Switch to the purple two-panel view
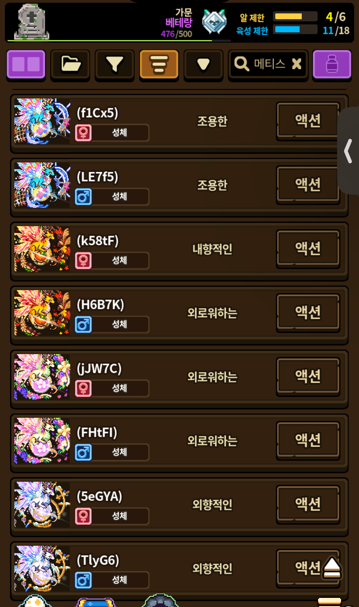This screenshot has height=607, width=359. tap(26, 65)
